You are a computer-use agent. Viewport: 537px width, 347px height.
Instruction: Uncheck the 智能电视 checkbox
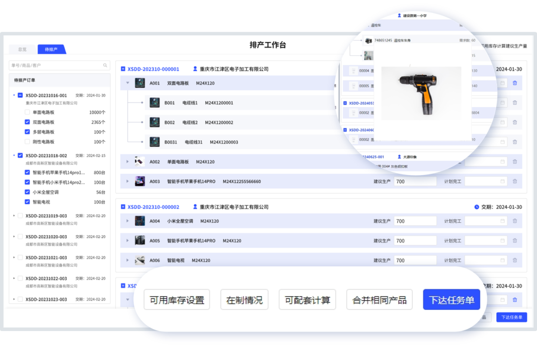click(x=28, y=202)
